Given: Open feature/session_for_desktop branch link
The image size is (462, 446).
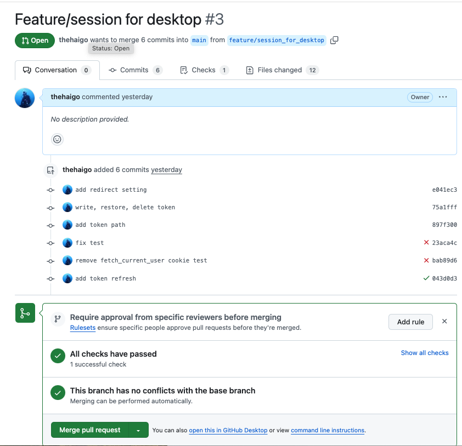Looking at the screenshot, I should (277, 40).
